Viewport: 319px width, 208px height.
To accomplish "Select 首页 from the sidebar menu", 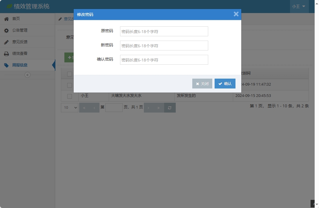I will click(x=16, y=19).
